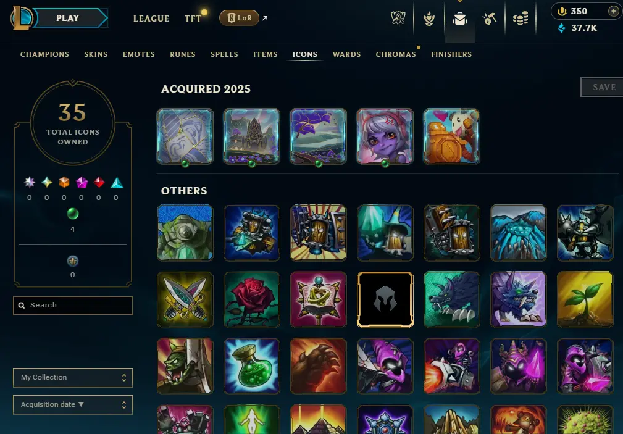Open the Acquisition date sort dropdown
623x434 pixels.
[73, 404]
